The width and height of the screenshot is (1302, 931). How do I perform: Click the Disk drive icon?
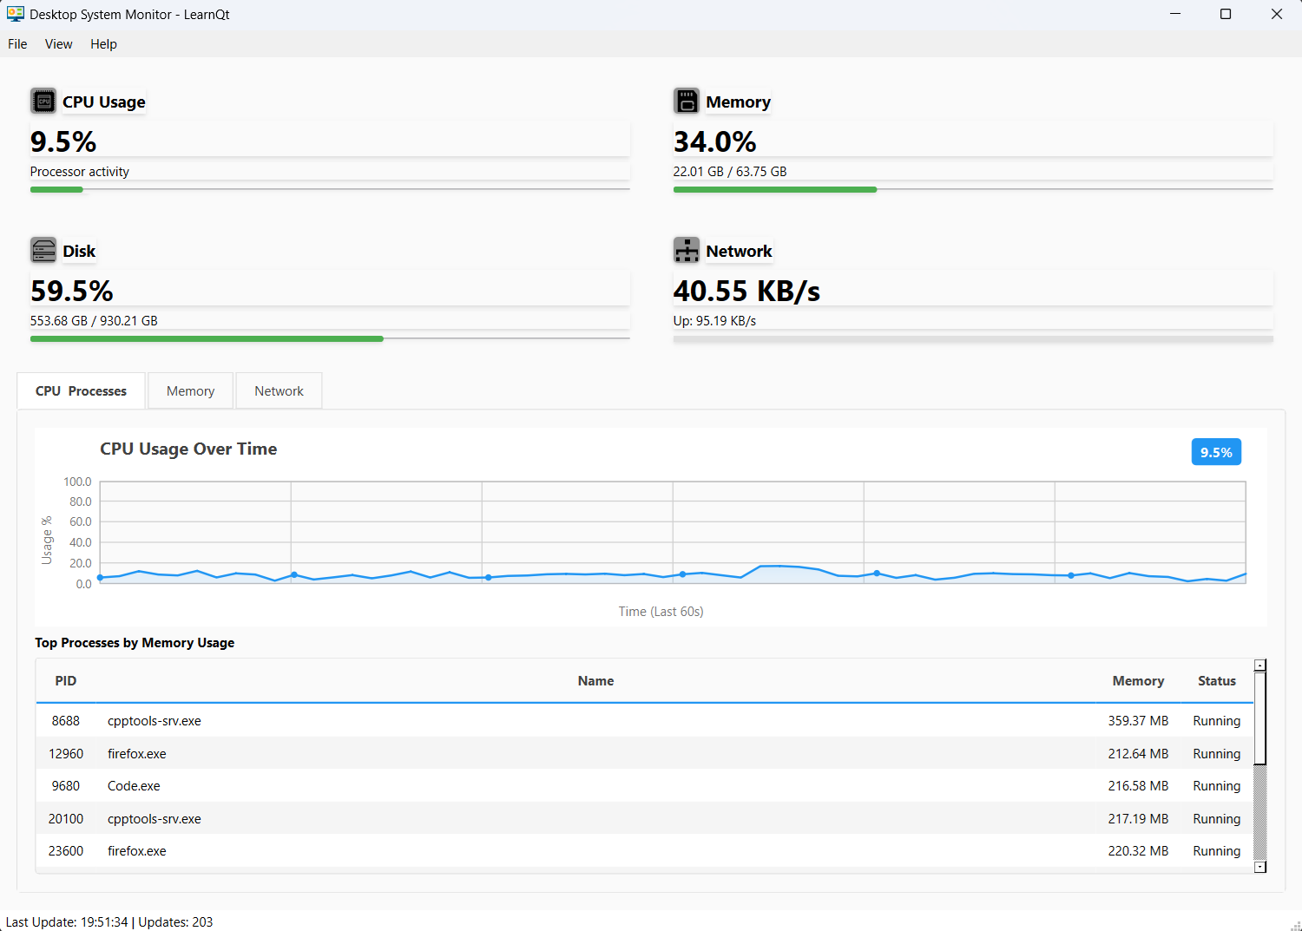tap(43, 251)
